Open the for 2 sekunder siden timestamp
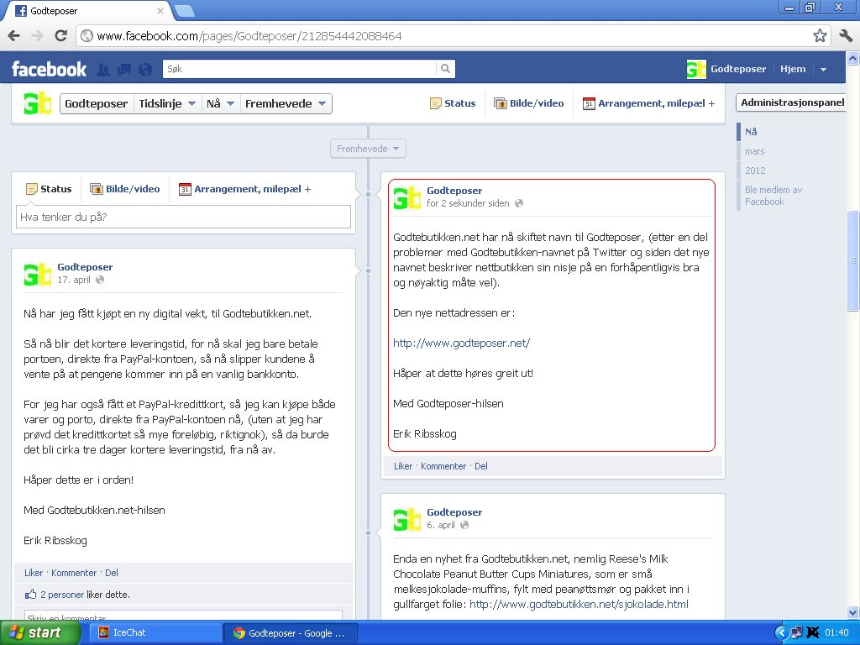This screenshot has width=860, height=645. click(468, 203)
